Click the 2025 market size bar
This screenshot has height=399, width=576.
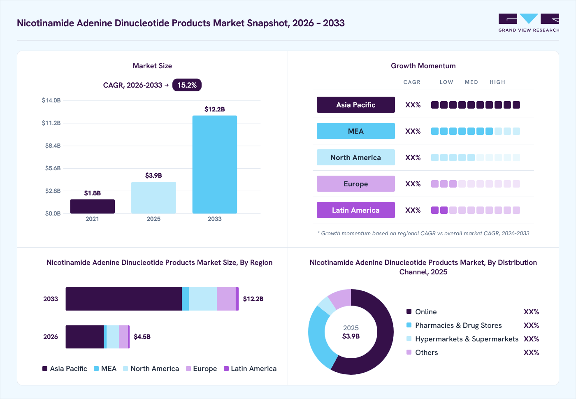pos(153,198)
